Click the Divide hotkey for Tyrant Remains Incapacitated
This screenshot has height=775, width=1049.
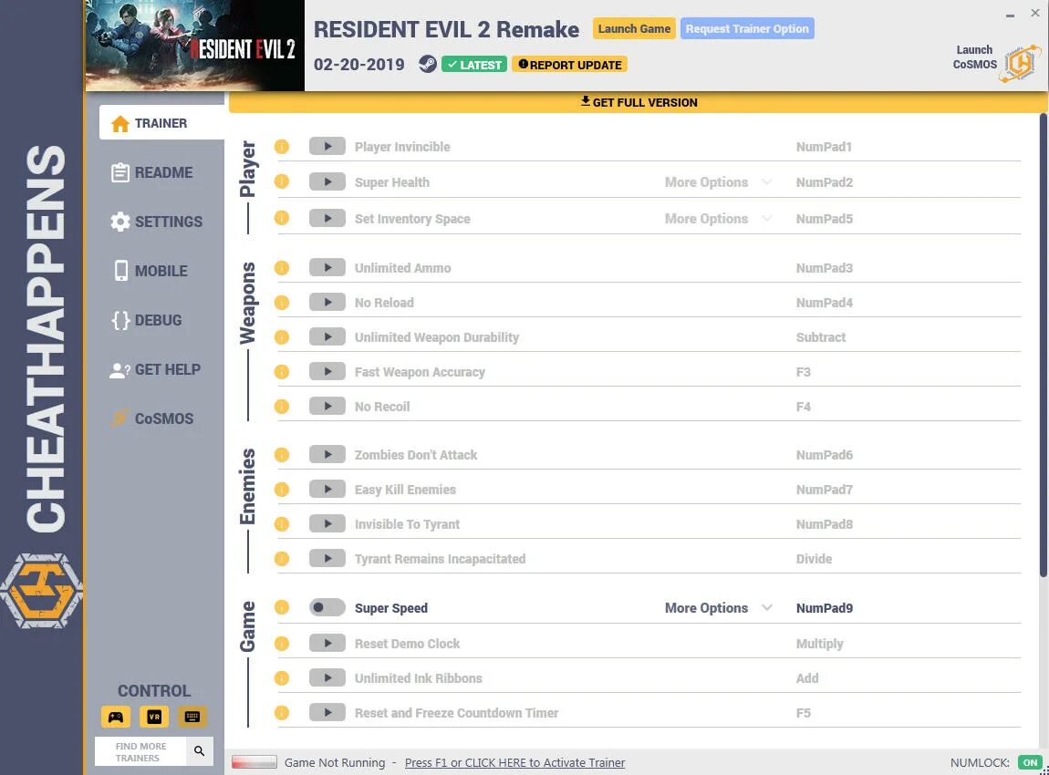814,558
